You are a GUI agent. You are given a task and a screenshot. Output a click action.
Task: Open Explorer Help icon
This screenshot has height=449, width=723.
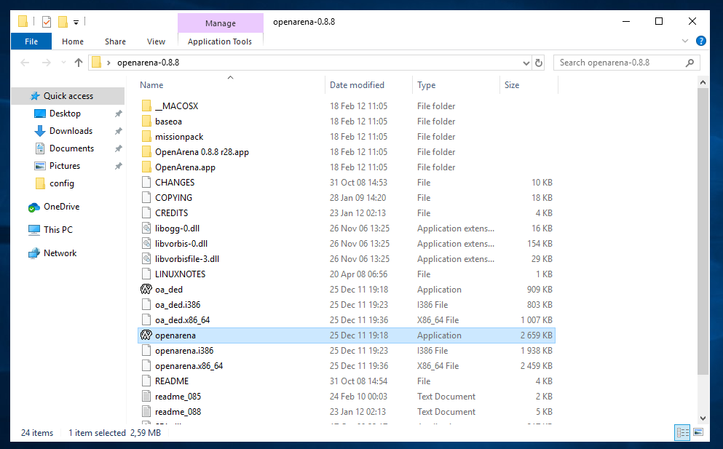point(701,41)
